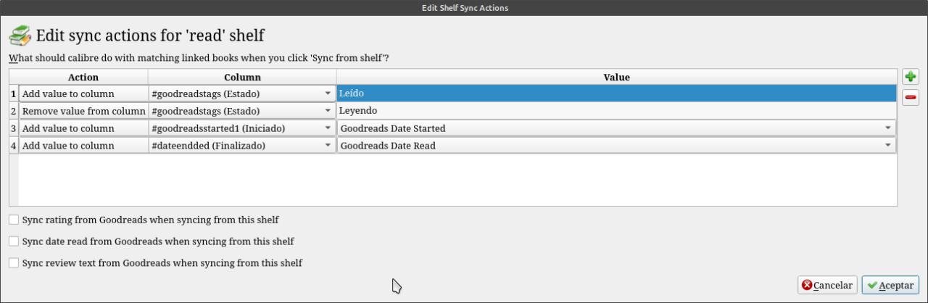
Task: Open the Goodreads Date Started value dropdown
Action: click(888, 128)
